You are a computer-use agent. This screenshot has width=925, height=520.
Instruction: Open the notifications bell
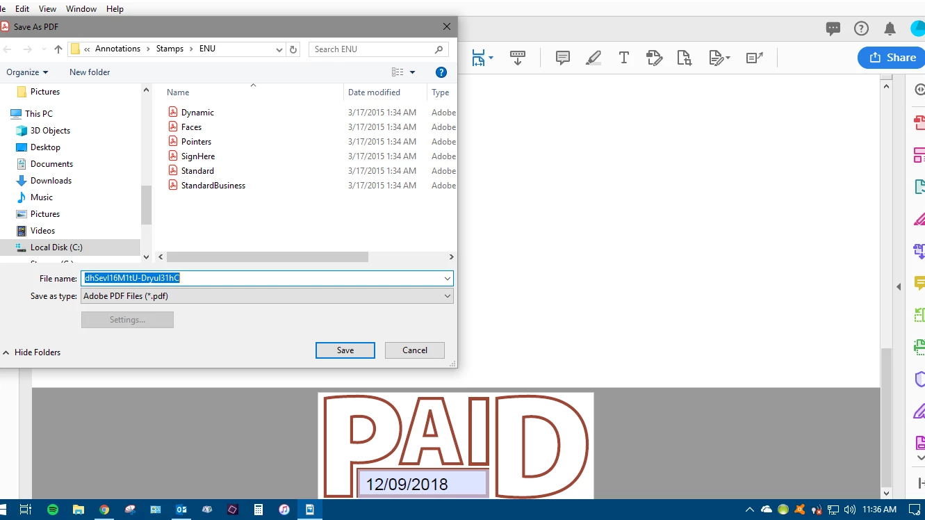pos(890,29)
